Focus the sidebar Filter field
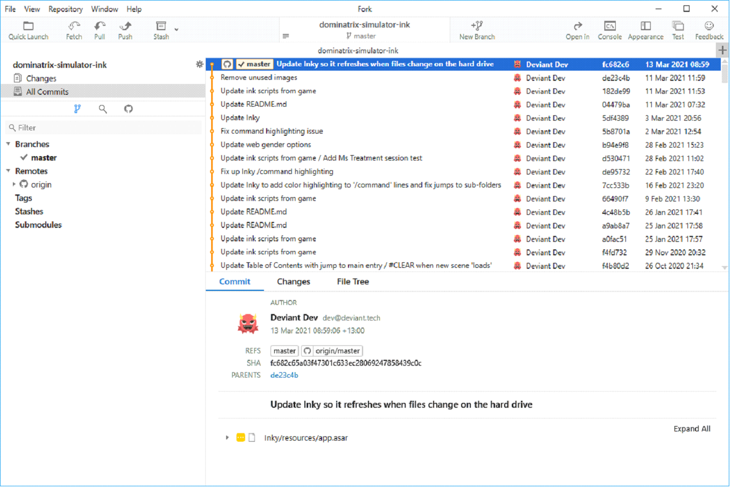The width and height of the screenshot is (731, 488). pyautogui.click(x=103, y=128)
